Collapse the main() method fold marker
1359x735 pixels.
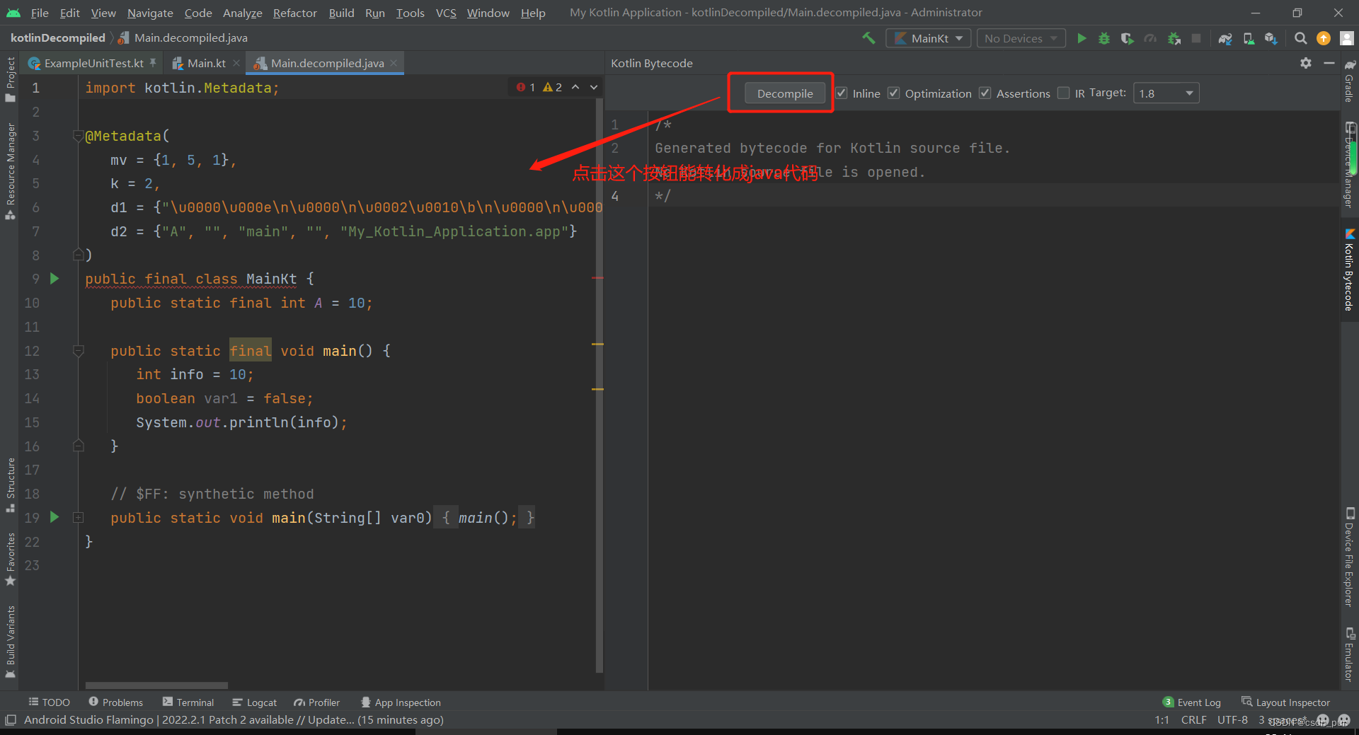(79, 350)
